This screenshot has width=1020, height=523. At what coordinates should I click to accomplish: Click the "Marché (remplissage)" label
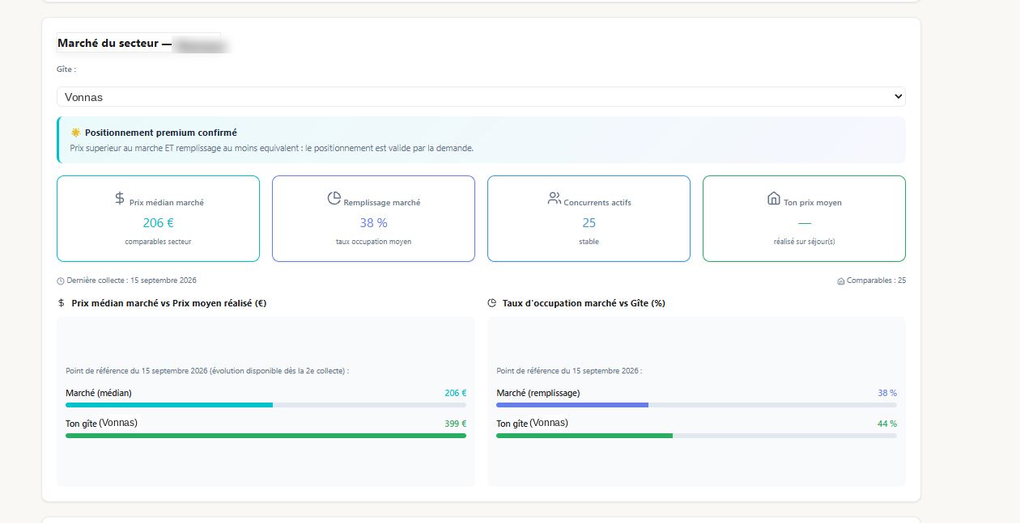click(x=538, y=393)
